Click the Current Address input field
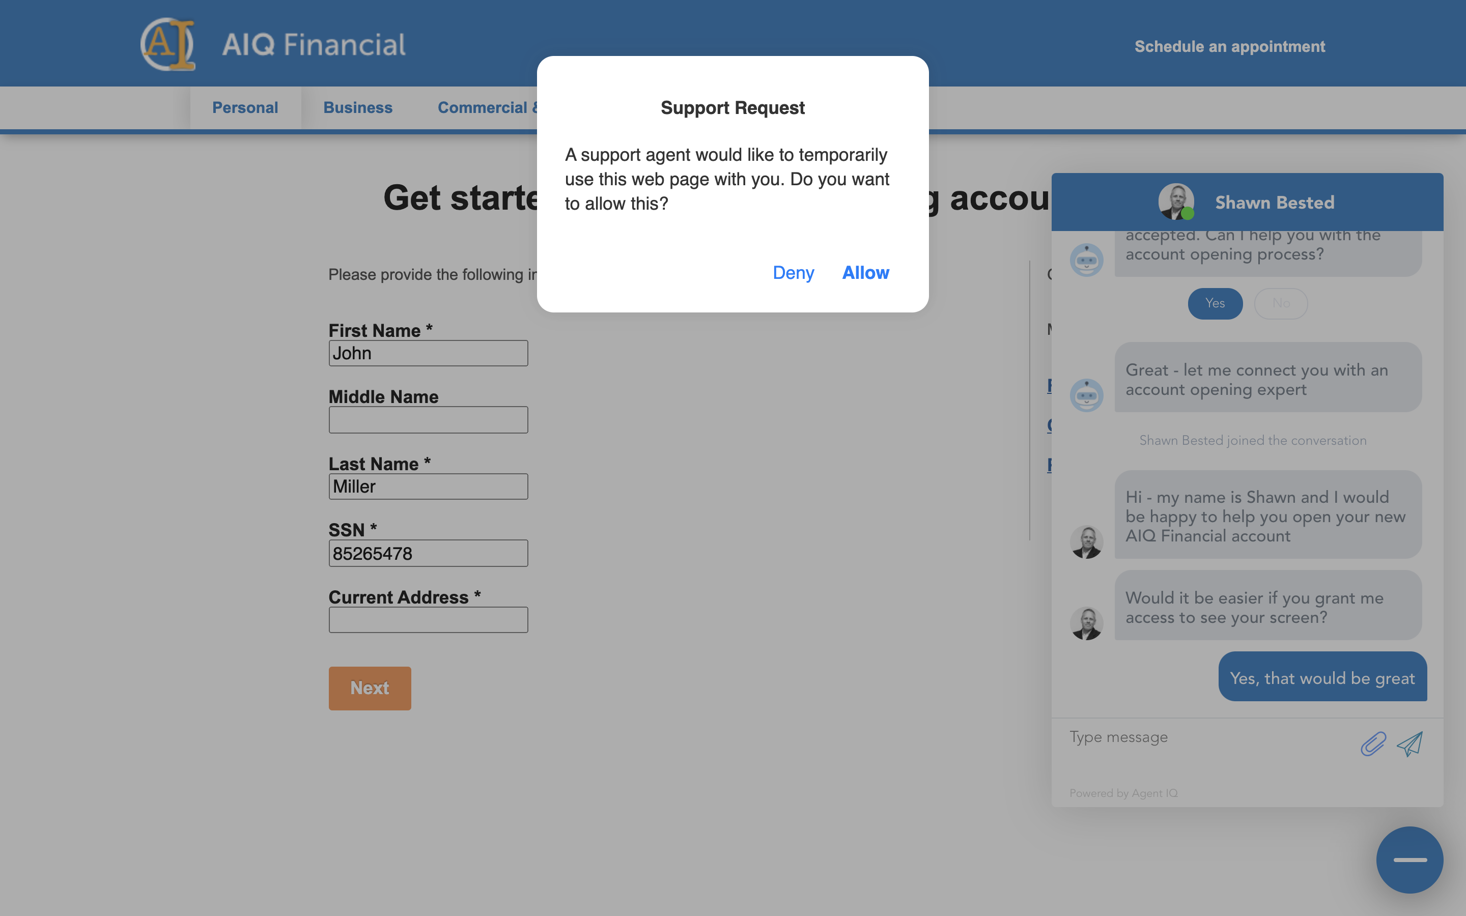This screenshot has width=1466, height=916. point(429,619)
